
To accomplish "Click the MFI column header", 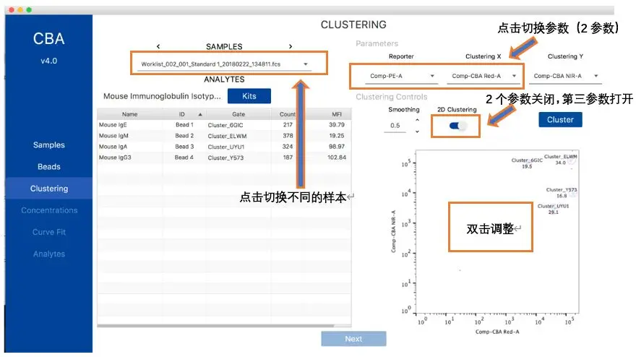I will click(336, 114).
